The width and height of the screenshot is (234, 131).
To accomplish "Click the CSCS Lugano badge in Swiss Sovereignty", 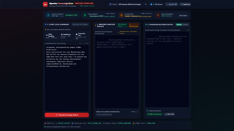I will click(x=183, y=15).
